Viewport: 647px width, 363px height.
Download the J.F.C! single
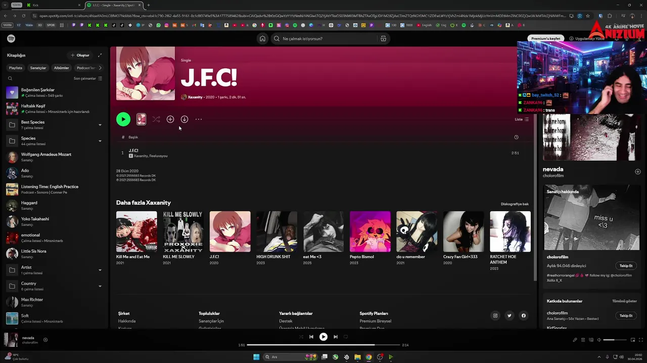[x=184, y=119]
